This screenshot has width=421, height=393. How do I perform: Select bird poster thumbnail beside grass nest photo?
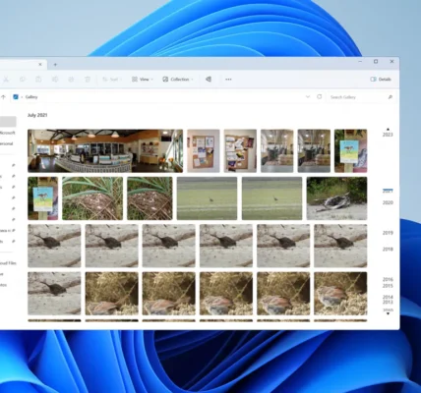[x=43, y=198]
